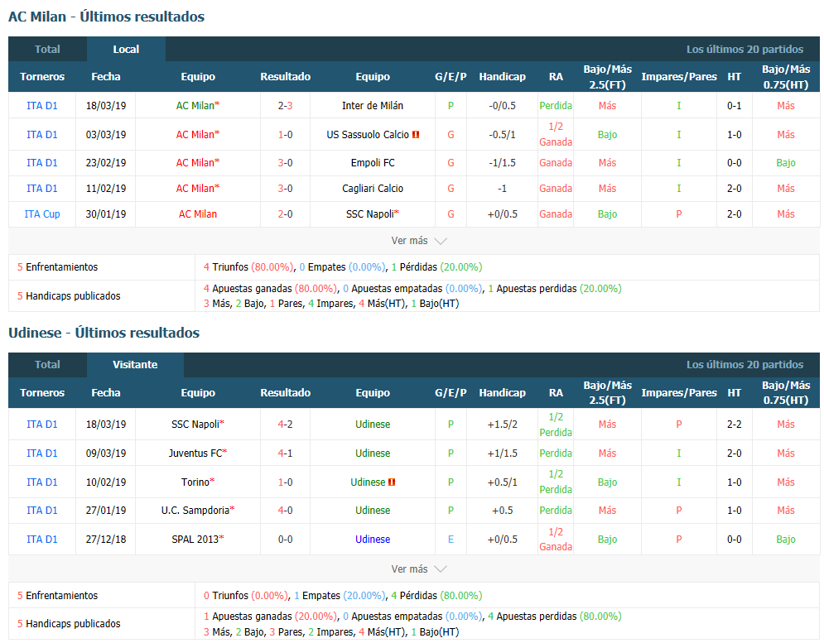Expand Udinese results with Ver más
Viewport: 824px width, 643px height.
pos(419,569)
